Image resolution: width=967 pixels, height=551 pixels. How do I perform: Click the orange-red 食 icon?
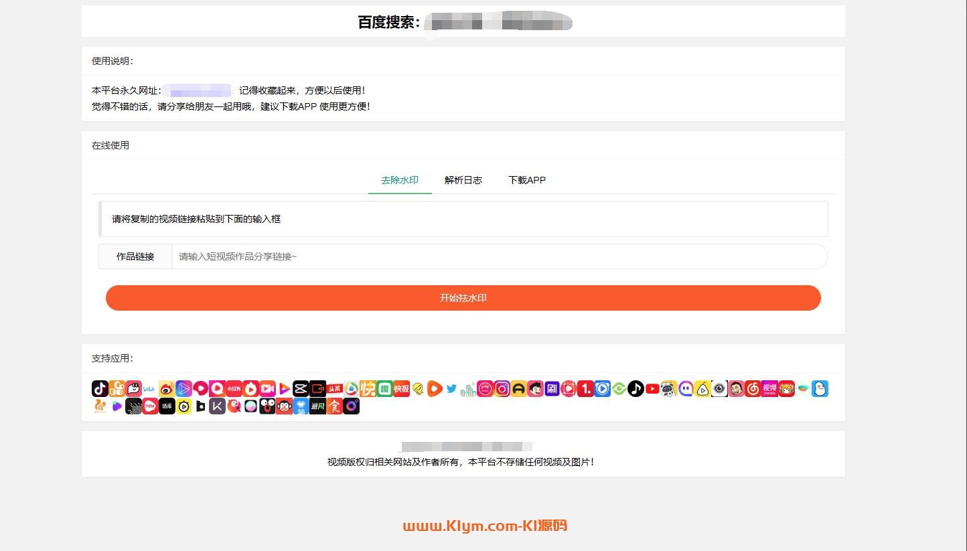(x=334, y=406)
